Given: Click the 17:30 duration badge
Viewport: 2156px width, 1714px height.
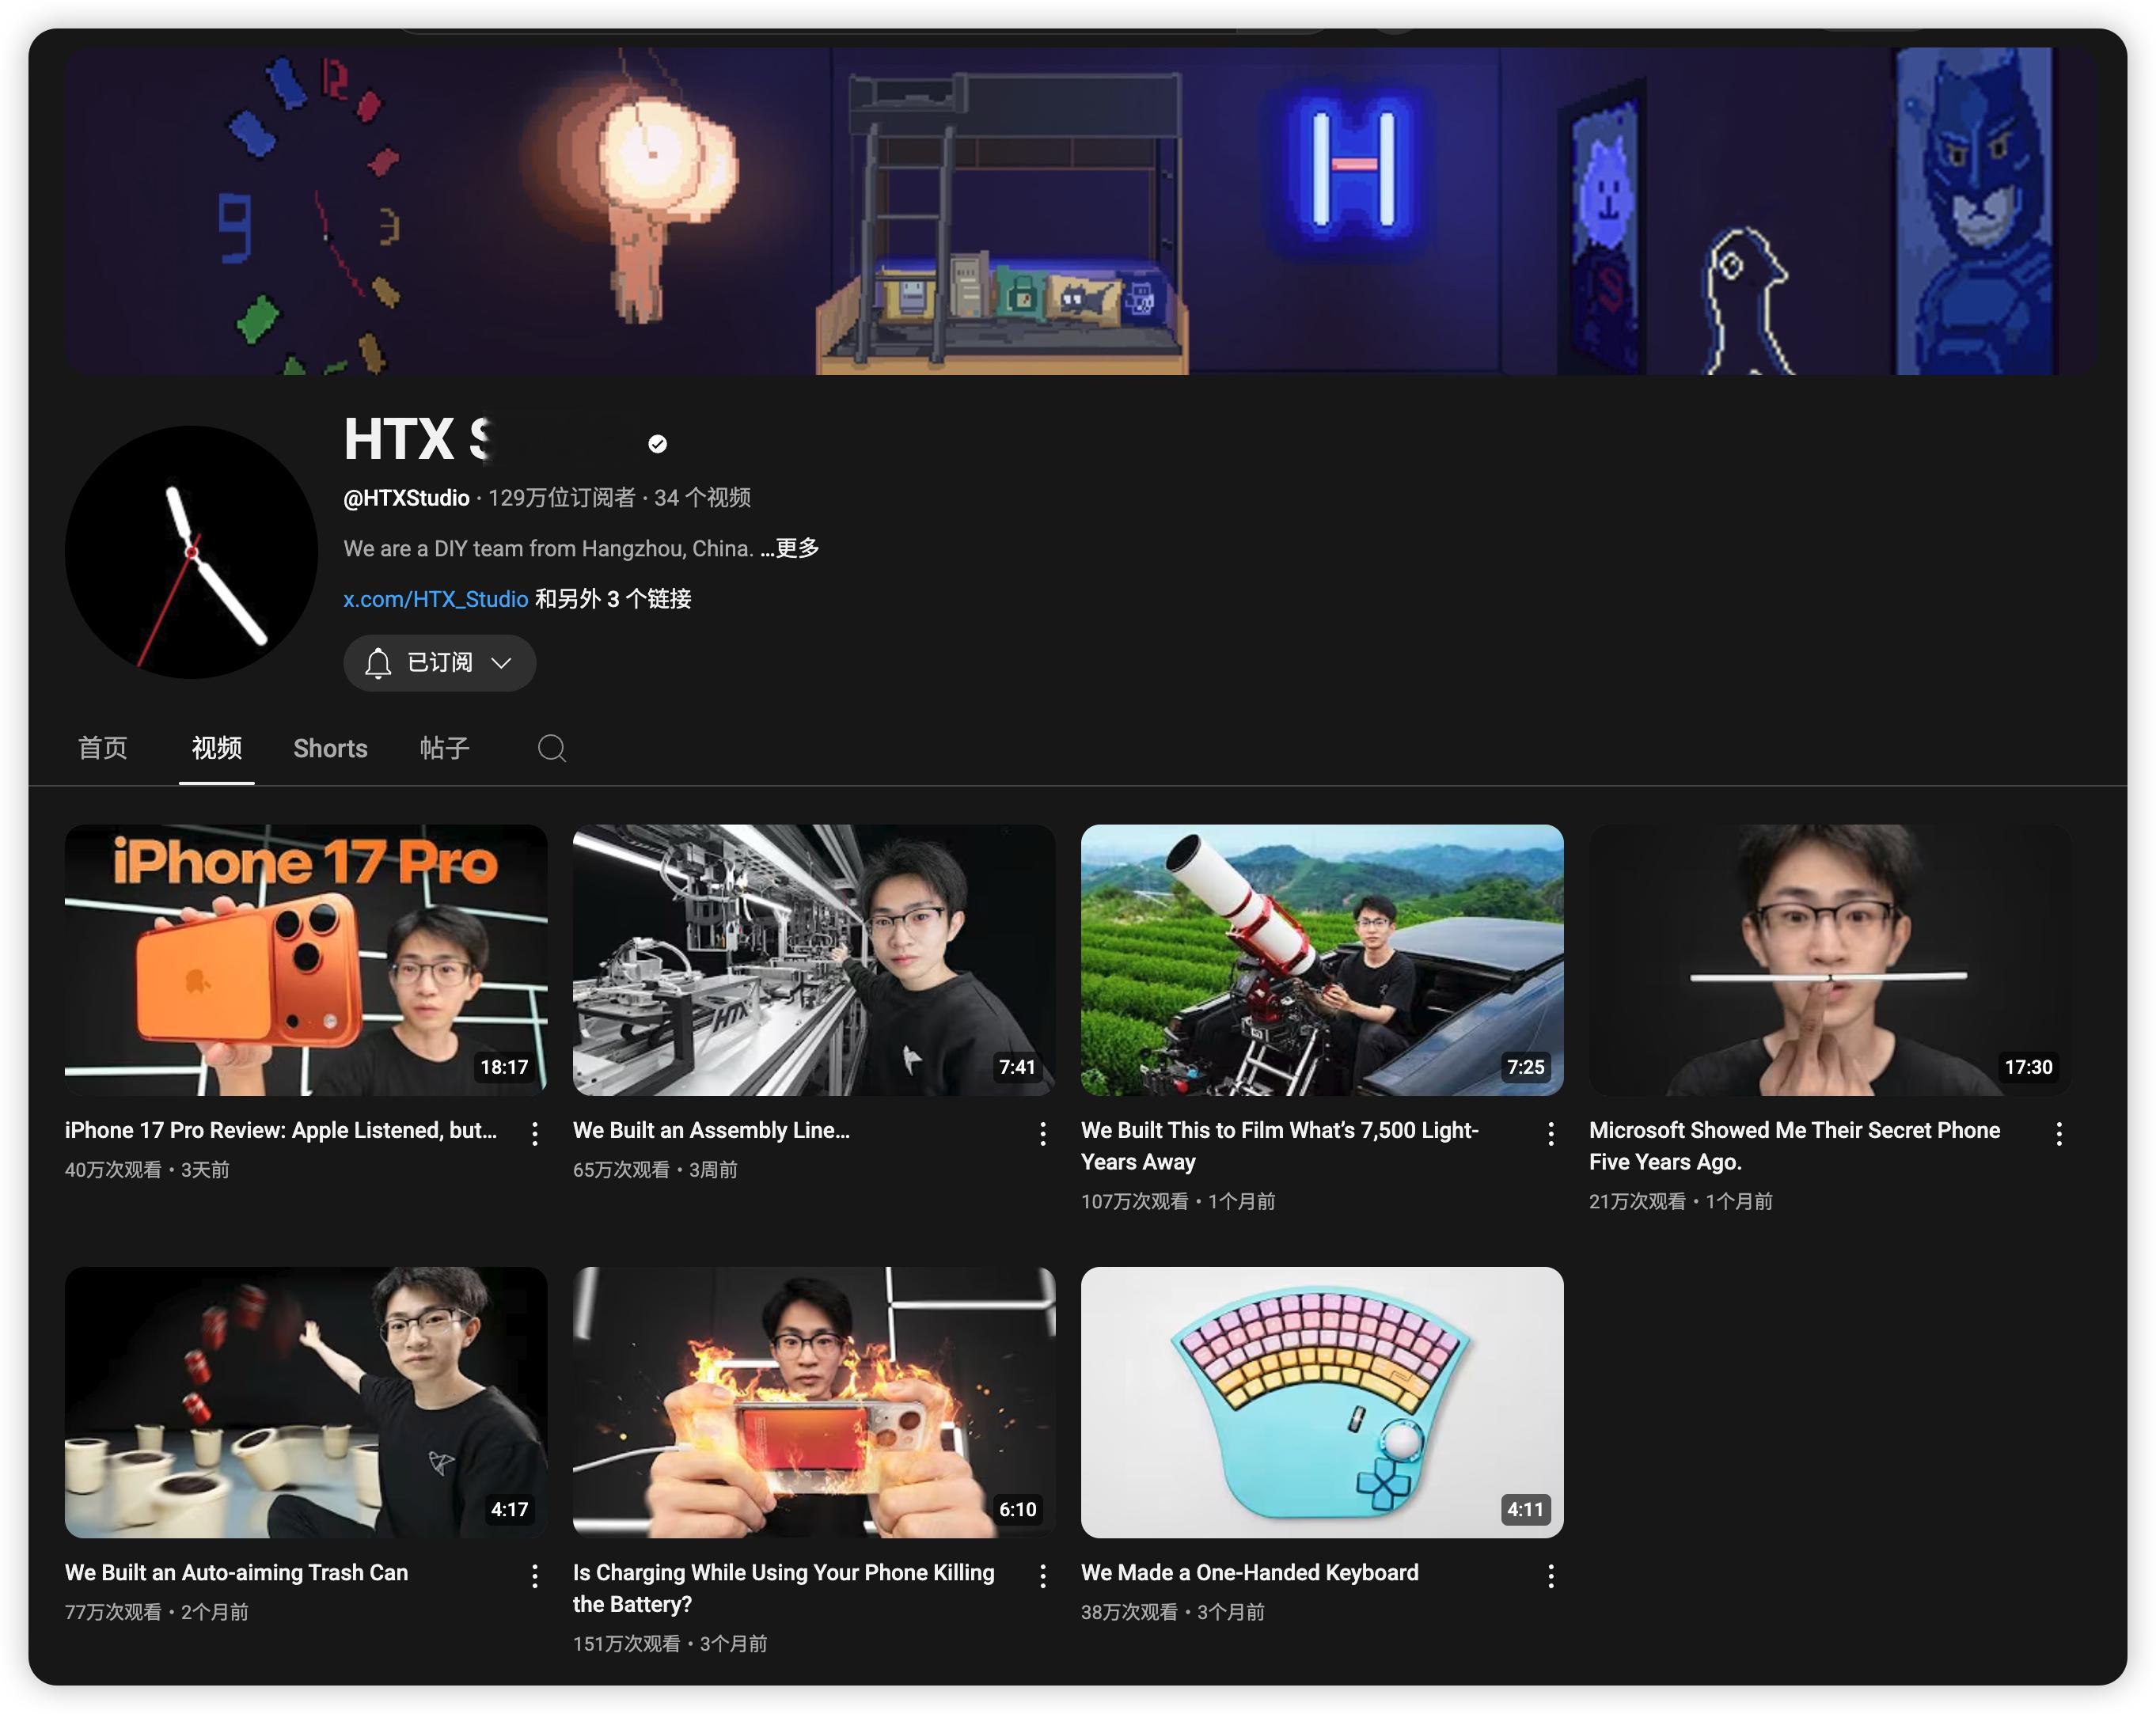Looking at the screenshot, I should click(x=2028, y=1067).
